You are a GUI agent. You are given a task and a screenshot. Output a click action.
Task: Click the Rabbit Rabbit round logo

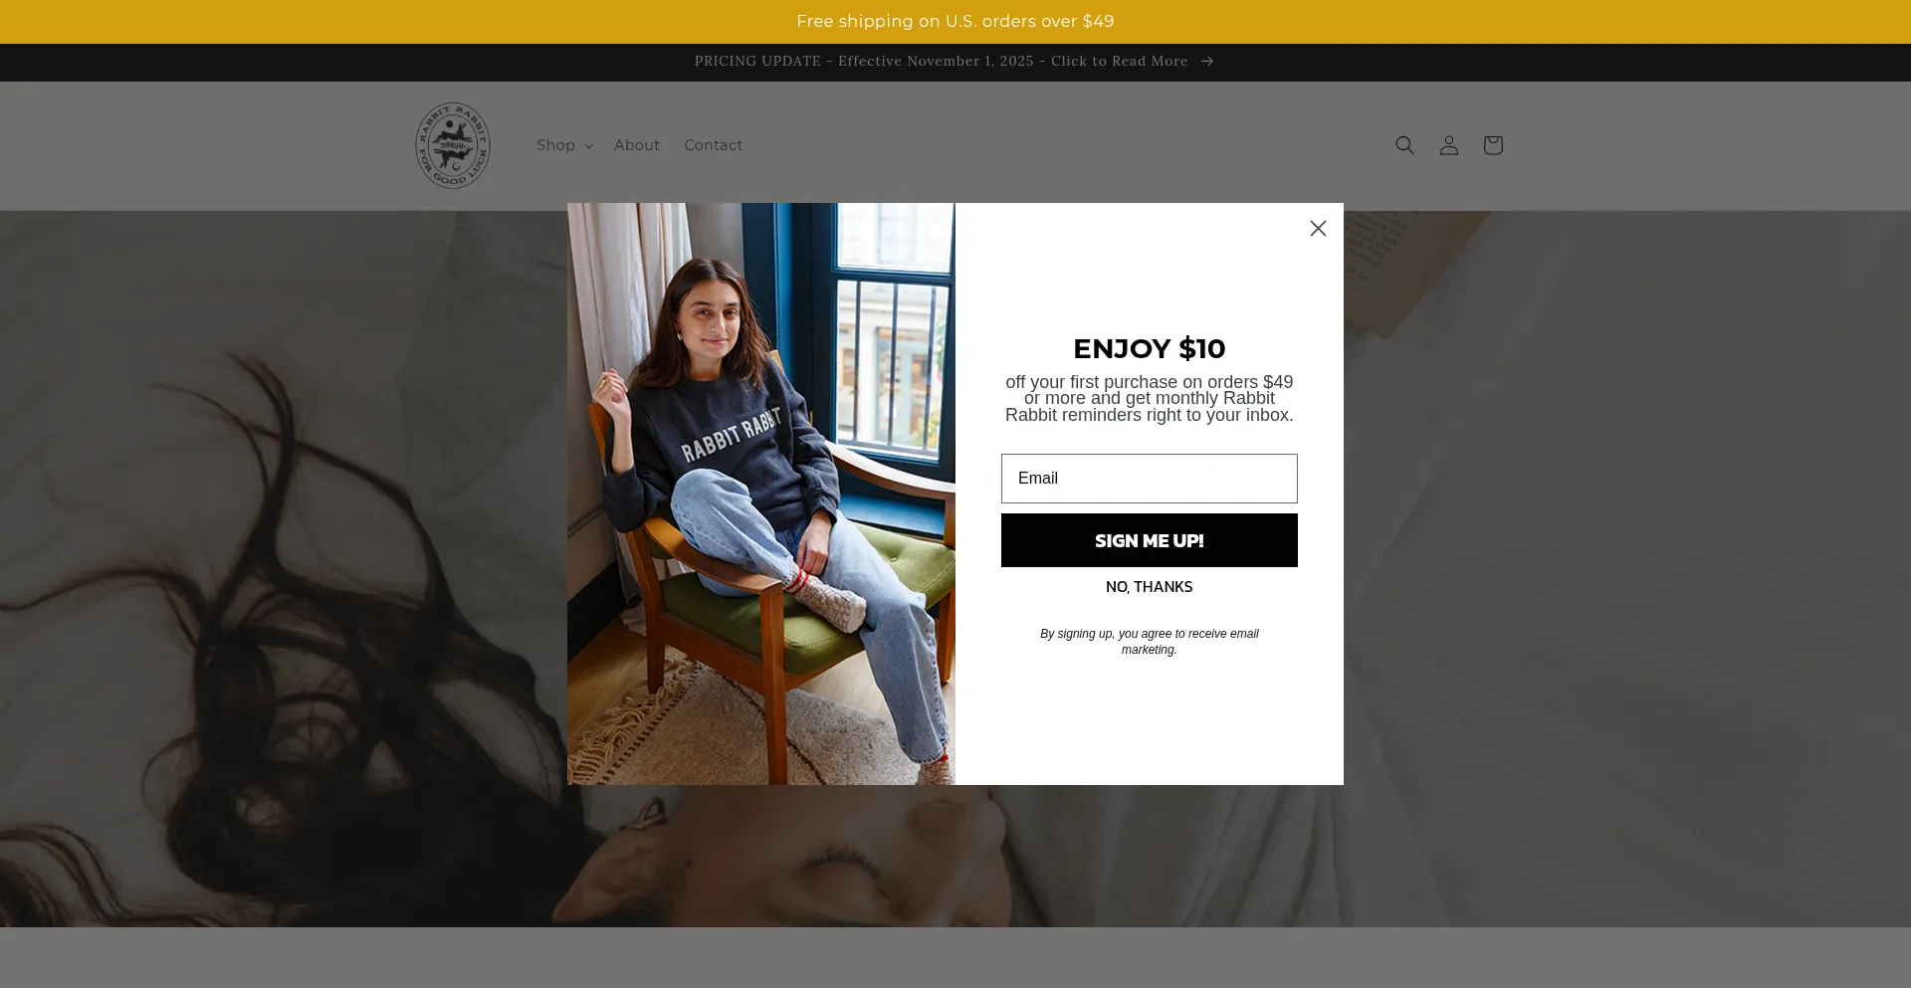pyautogui.click(x=453, y=145)
